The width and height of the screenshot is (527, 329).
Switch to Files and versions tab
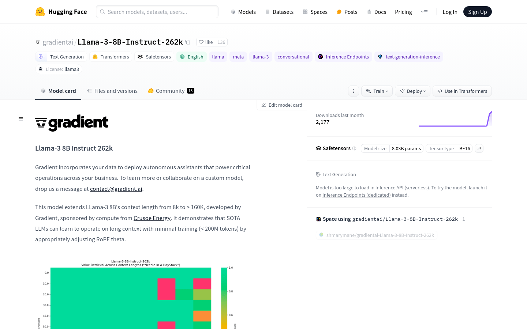112,91
